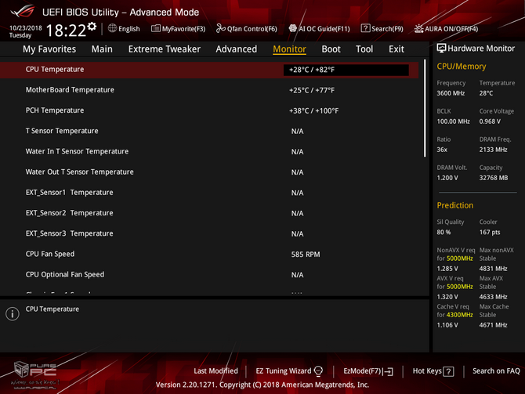Click the English language button
The width and height of the screenshot is (525, 394).
tap(124, 29)
